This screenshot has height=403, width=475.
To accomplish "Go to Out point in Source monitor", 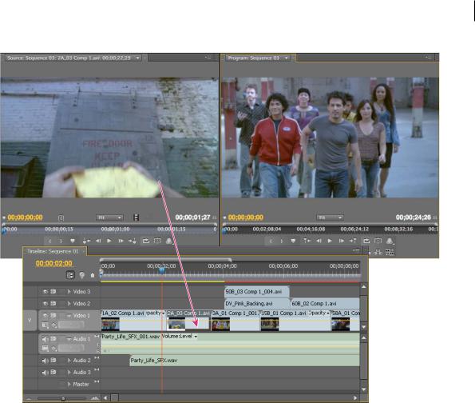I will (x=132, y=241).
